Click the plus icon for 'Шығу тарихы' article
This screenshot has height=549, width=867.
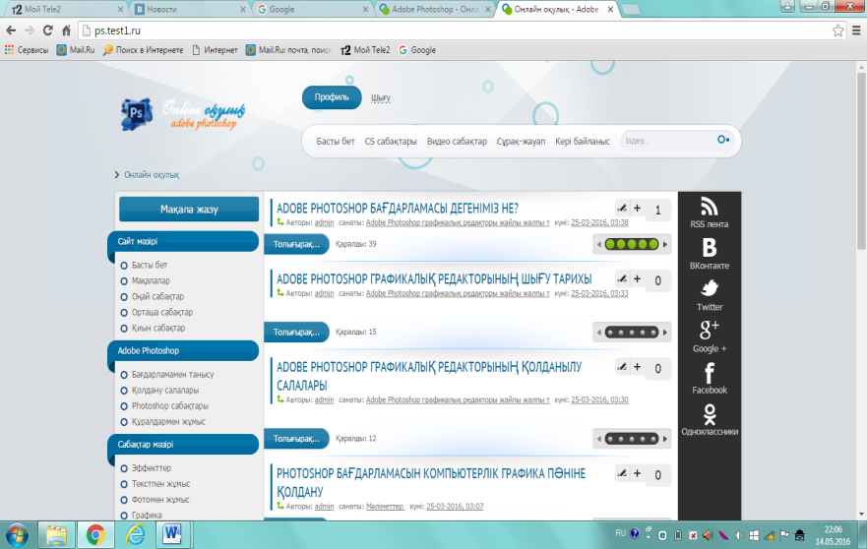click(638, 278)
